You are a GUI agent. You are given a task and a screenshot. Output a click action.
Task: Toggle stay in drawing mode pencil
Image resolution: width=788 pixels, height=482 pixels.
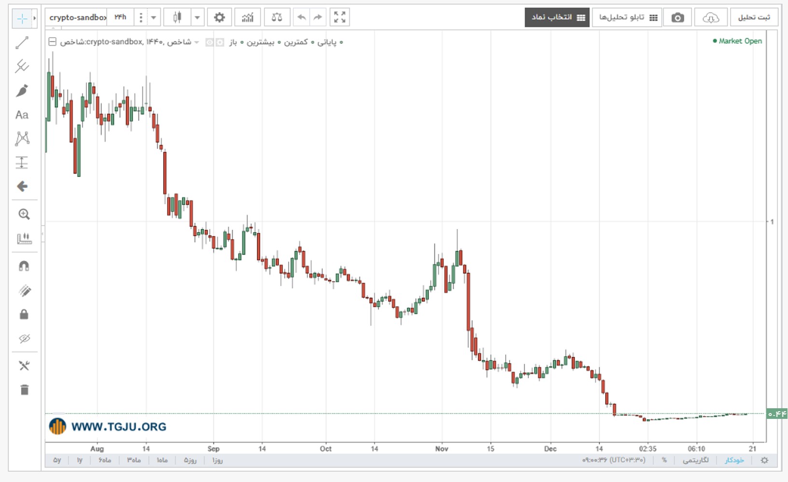(25, 290)
